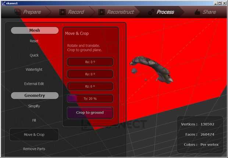Choose the Watertight option

pos(34,69)
